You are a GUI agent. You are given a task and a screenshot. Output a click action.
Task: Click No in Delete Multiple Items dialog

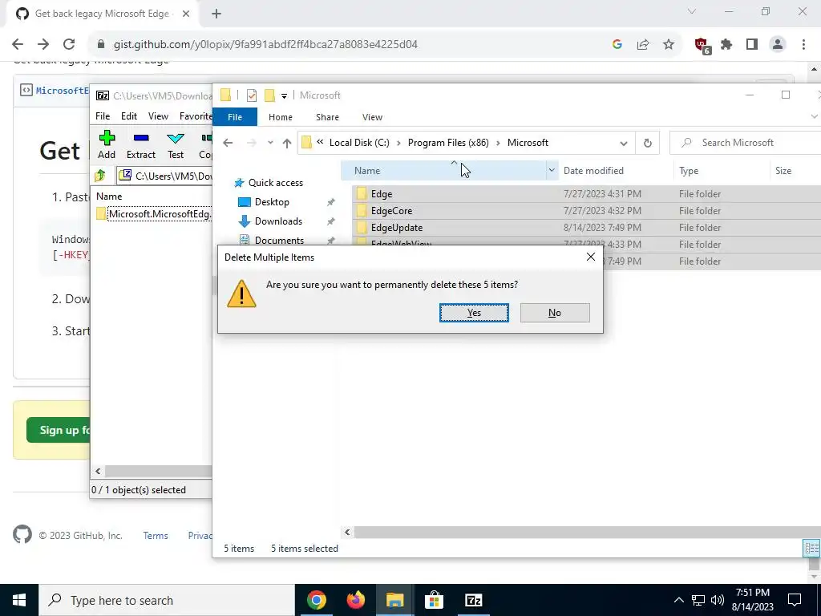pos(555,313)
